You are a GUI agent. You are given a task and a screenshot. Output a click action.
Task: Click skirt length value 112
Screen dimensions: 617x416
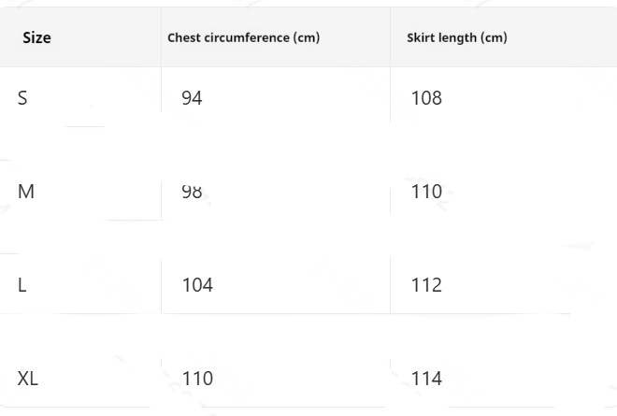[426, 285]
